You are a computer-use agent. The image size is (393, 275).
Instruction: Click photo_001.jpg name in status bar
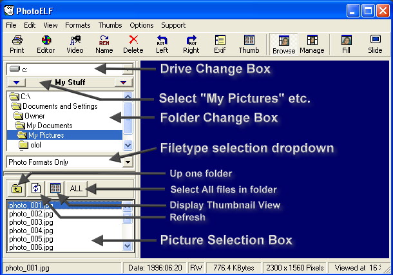point(27,268)
